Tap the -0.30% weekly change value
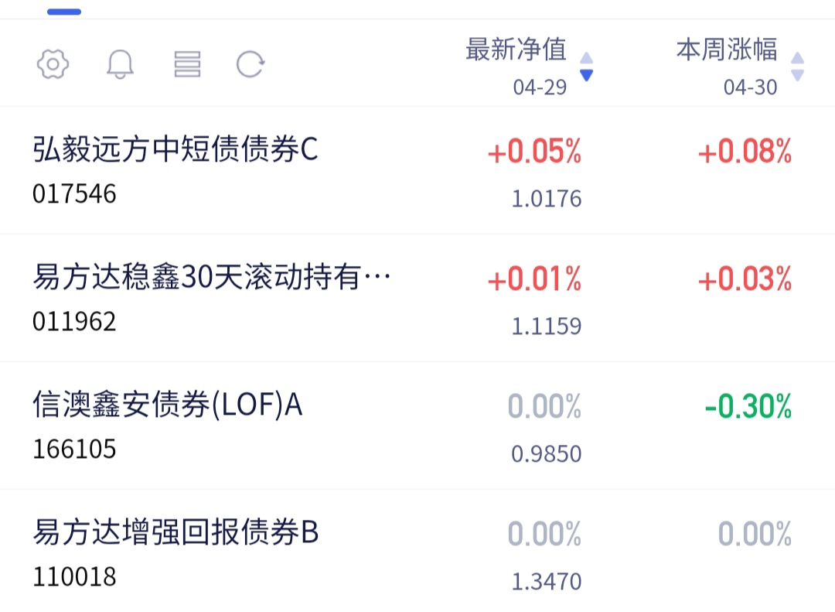The image size is (835, 612). [748, 406]
